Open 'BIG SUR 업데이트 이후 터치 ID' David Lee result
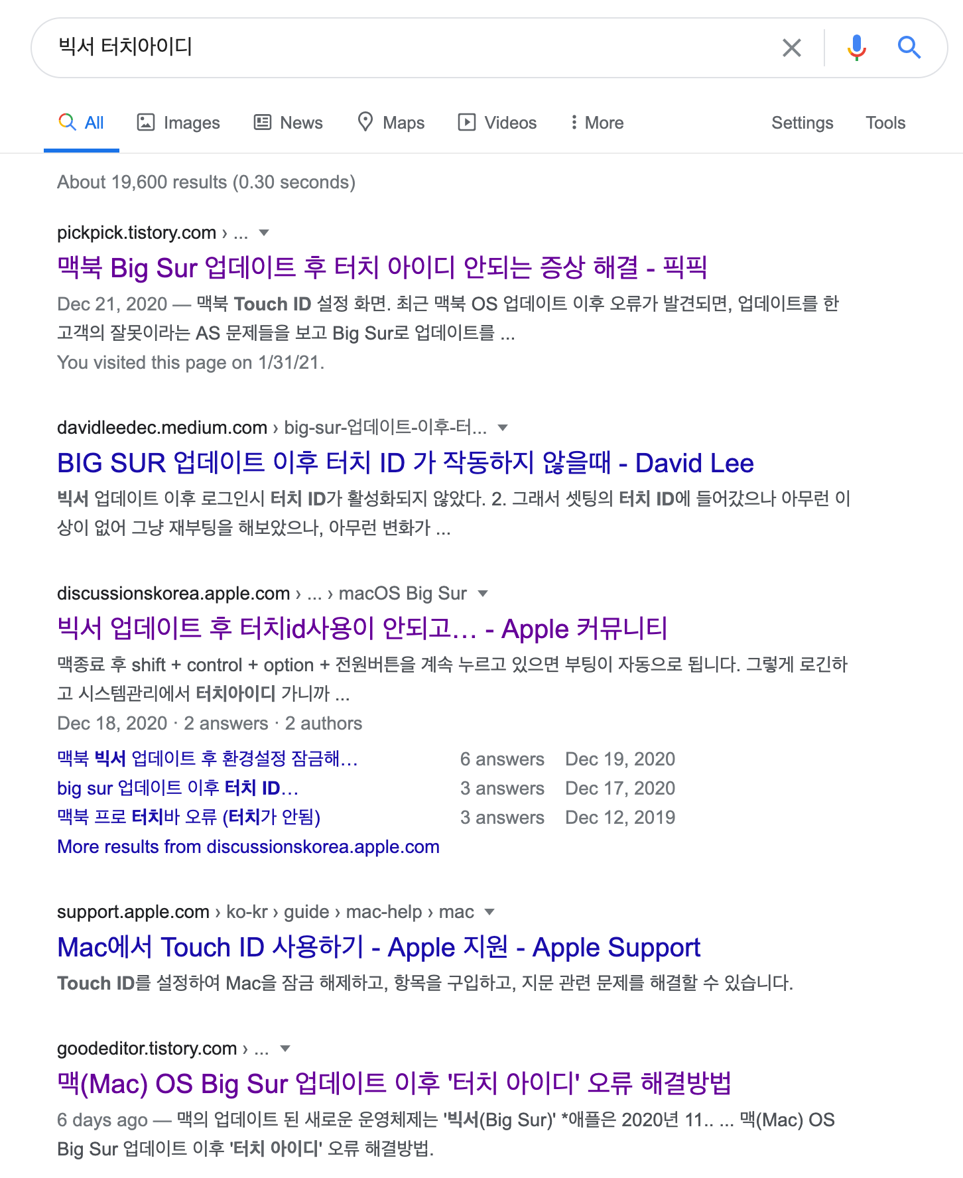963x1178 pixels. click(405, 463)
